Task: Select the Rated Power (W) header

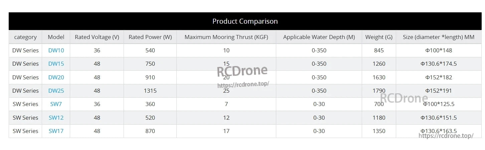Action: [x=150, y=37]
